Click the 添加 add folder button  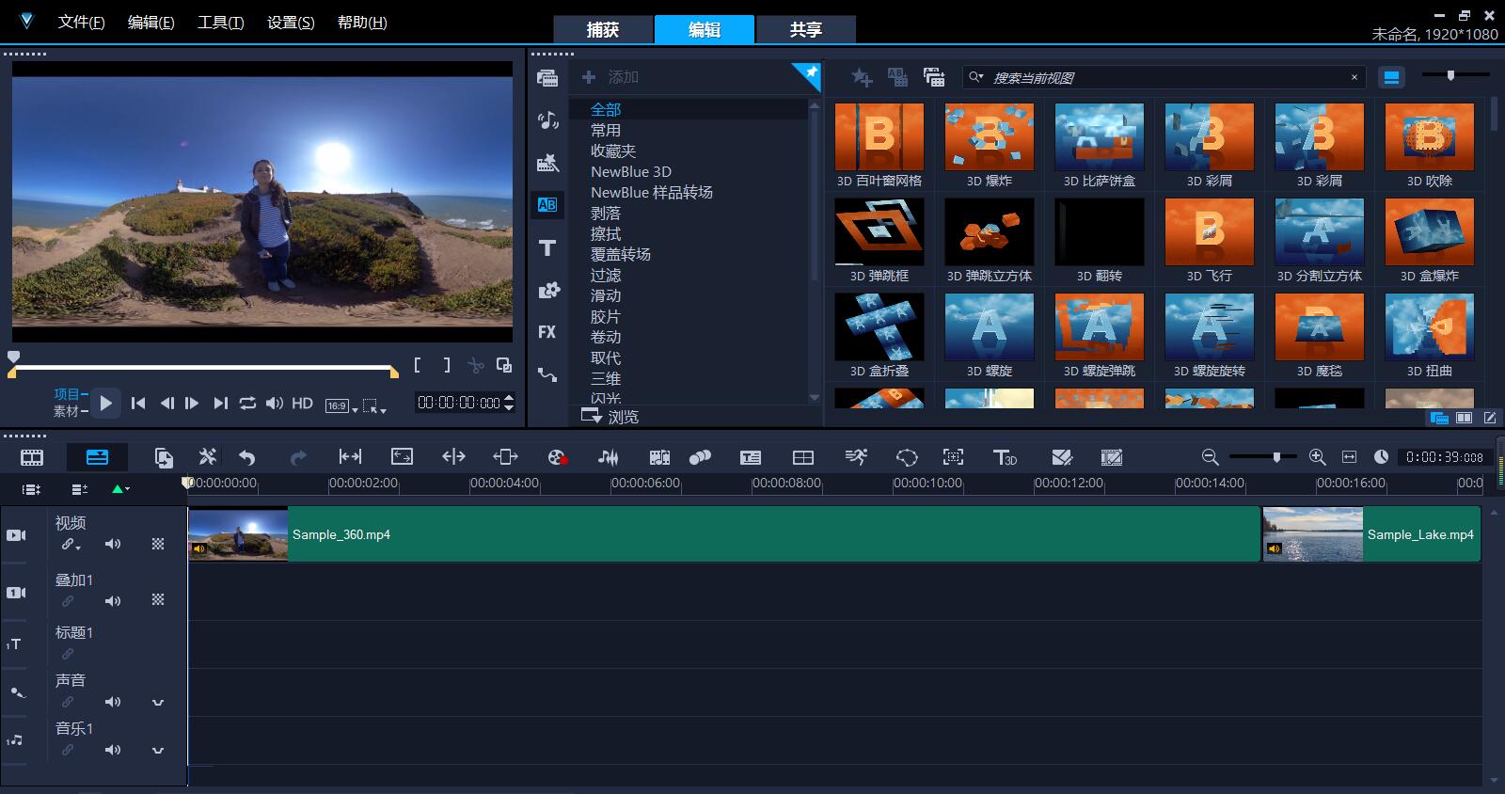[610, 77]
